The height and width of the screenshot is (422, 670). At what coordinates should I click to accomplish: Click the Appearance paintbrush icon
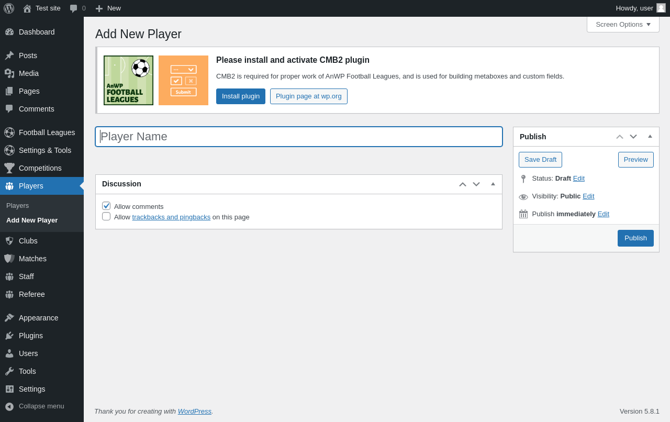(9, 318)
